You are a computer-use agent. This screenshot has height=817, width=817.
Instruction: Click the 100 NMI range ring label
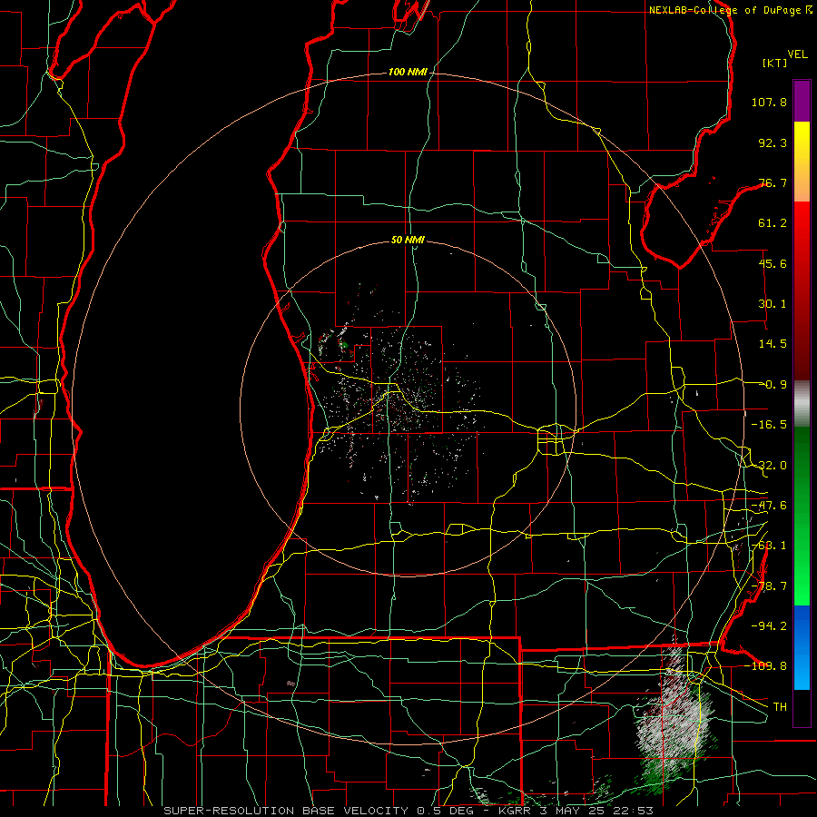point(408,72)
